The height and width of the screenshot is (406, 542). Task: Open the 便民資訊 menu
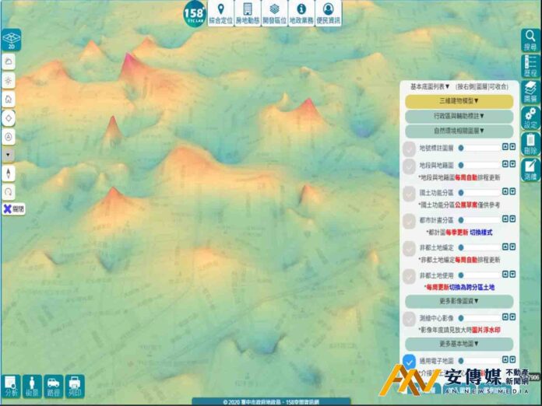(x=329, y=13)
